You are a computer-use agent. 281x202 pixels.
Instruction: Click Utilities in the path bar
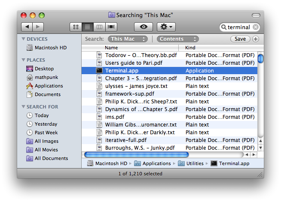pos(191,163)
